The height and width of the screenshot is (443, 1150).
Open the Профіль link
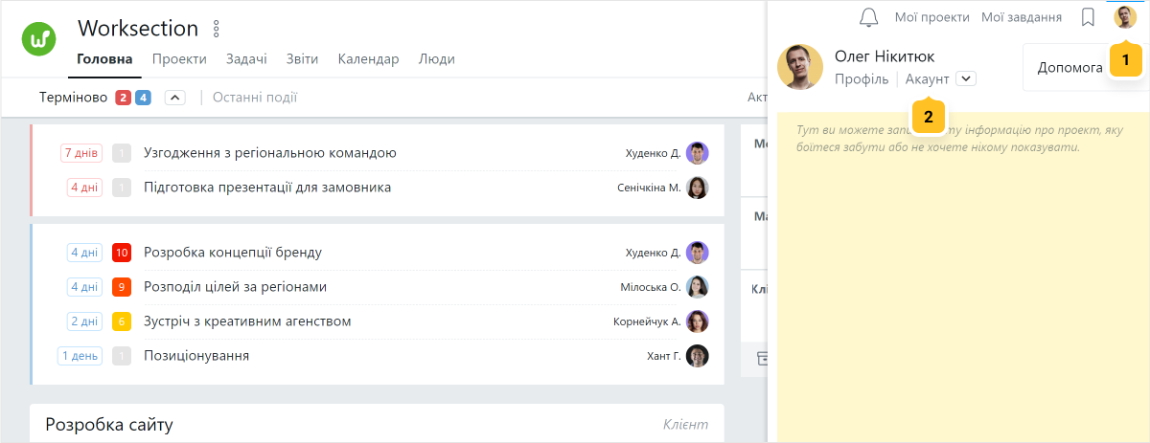pyautogui.click(x=862, y=79)
